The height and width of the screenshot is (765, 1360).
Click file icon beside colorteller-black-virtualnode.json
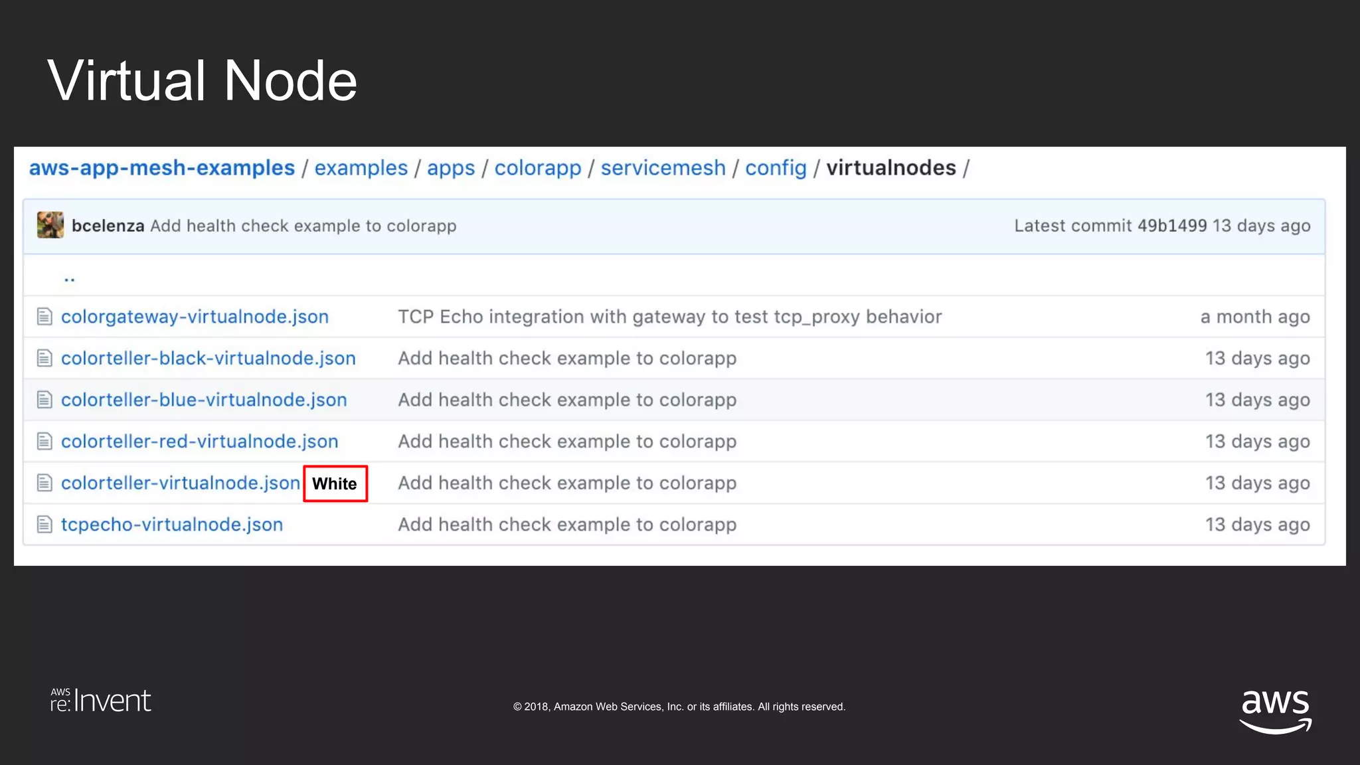point(44,359)
